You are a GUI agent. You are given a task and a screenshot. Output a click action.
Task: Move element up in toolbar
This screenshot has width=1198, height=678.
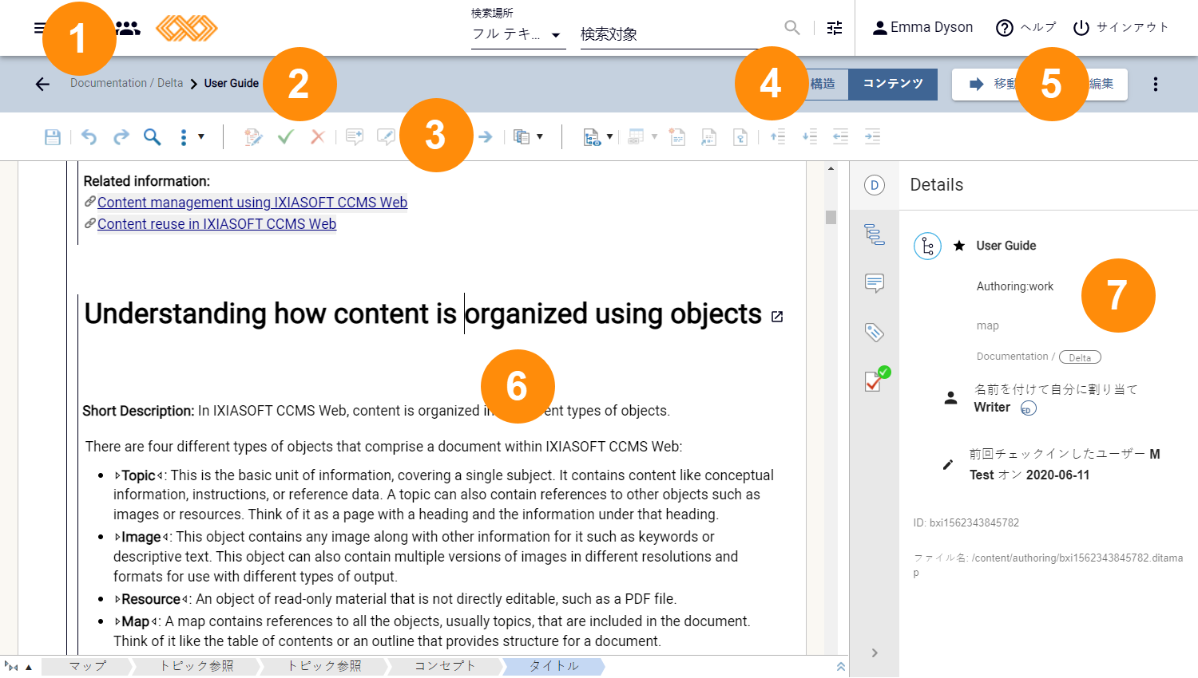coord(777,137)
